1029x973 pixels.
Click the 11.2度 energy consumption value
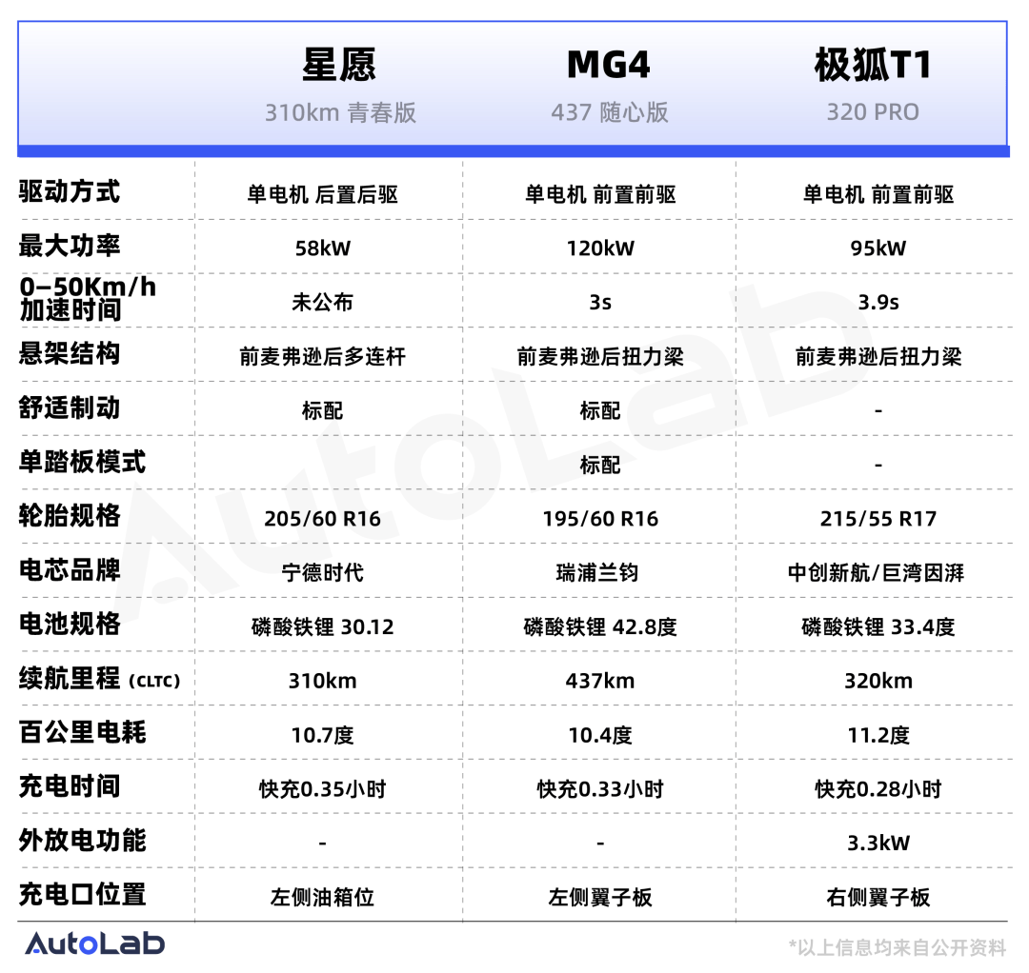click(x=878, y=735)
